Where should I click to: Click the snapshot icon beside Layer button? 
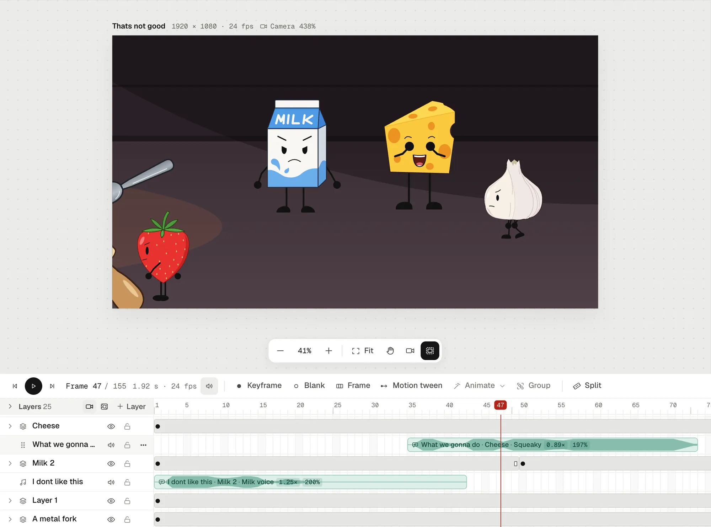(104, 407)
